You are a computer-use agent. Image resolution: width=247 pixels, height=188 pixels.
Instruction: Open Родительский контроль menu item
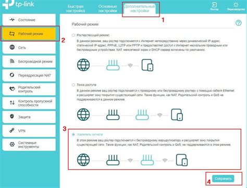[29, 89]
